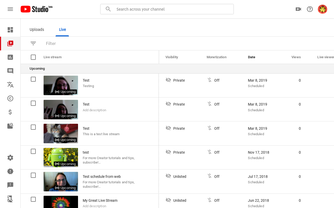
Task: Select the checkbox for 'Test schedule from web'
Action: coord(33,175)
